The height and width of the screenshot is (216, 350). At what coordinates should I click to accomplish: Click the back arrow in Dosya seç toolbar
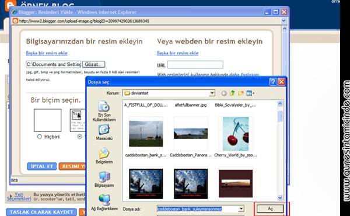point(224,93)
